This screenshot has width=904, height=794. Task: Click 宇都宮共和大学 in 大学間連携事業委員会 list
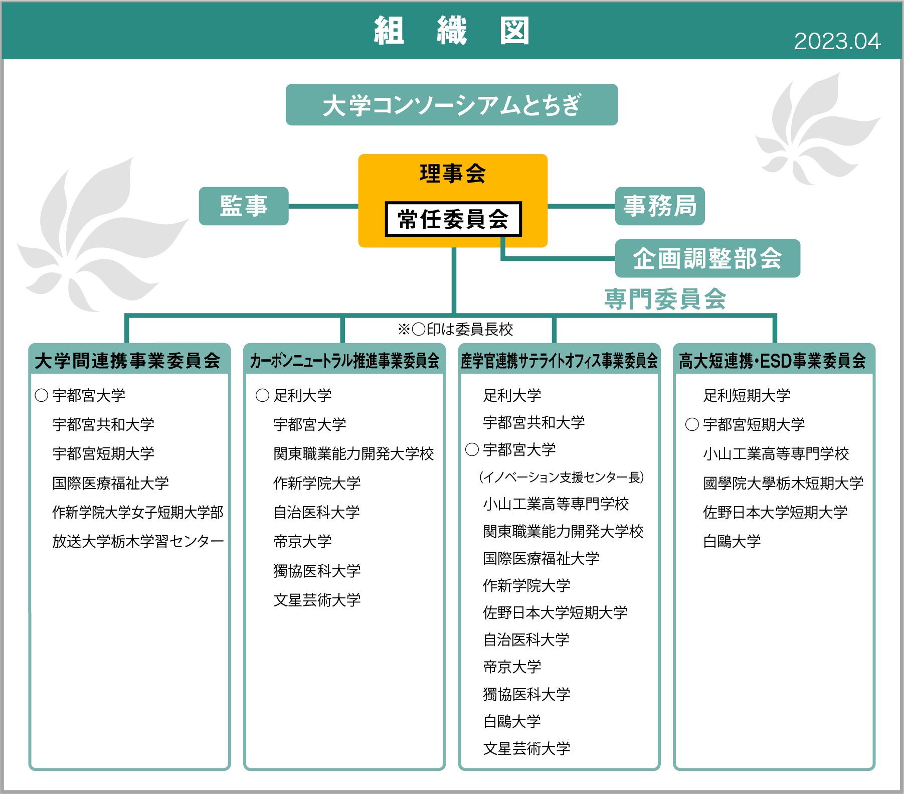103,425
